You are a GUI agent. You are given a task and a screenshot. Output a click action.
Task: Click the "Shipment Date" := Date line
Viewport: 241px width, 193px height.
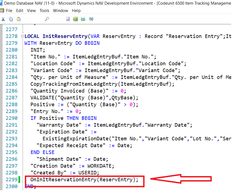pyautogui.click(x=72, y=159)
